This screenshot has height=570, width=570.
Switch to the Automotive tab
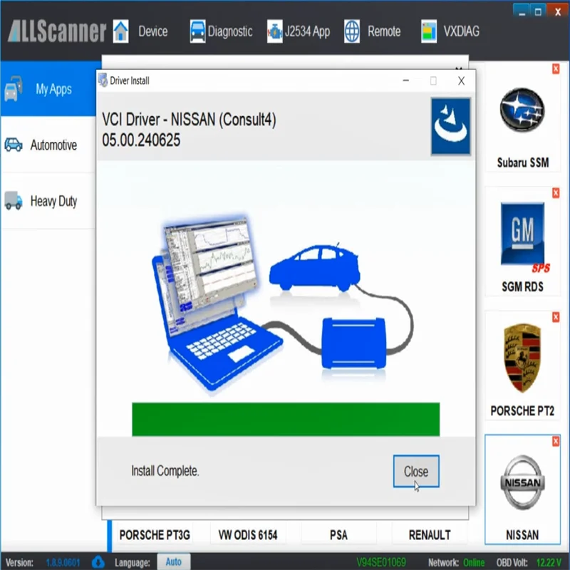[48, 145]
